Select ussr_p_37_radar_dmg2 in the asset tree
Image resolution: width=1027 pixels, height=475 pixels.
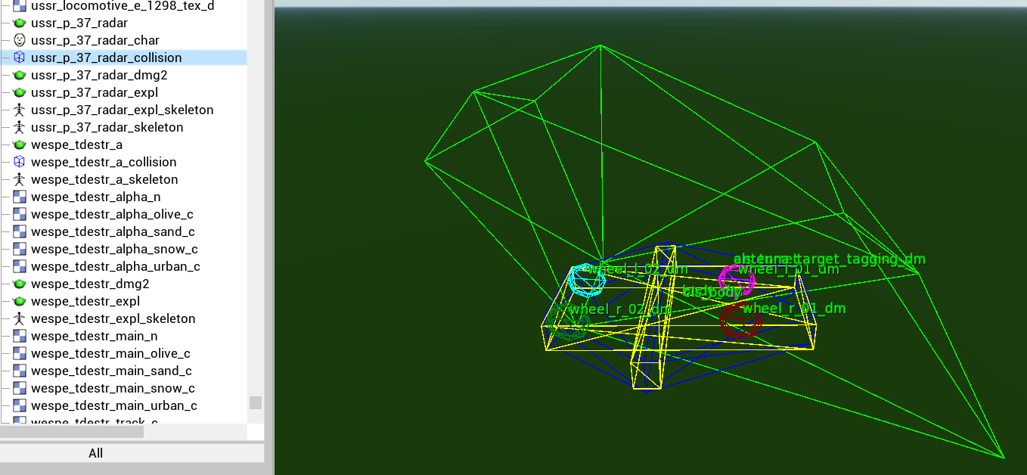pos(99,75)
